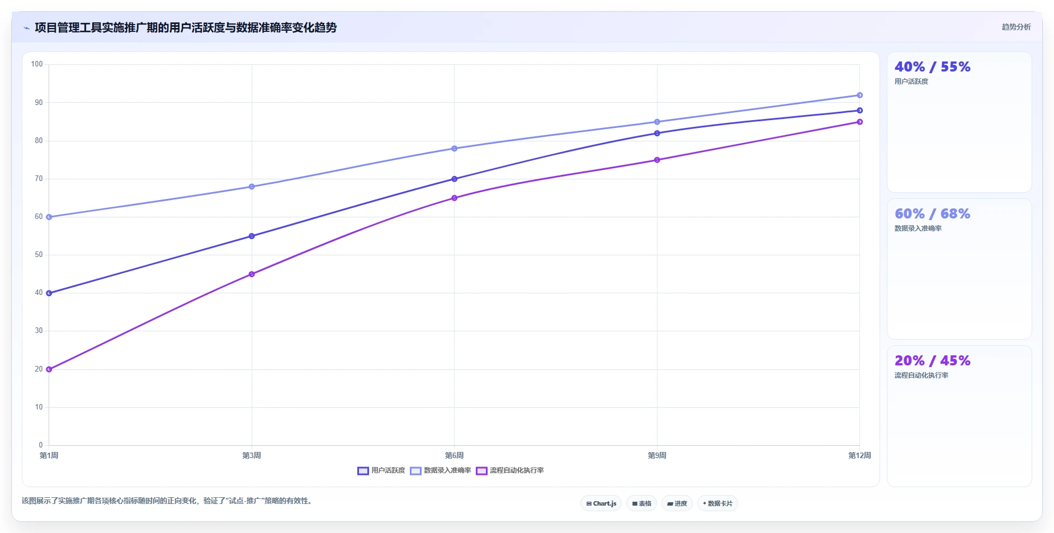Click the 进度 chip
1054x533 pixels.
coord(677,503)
